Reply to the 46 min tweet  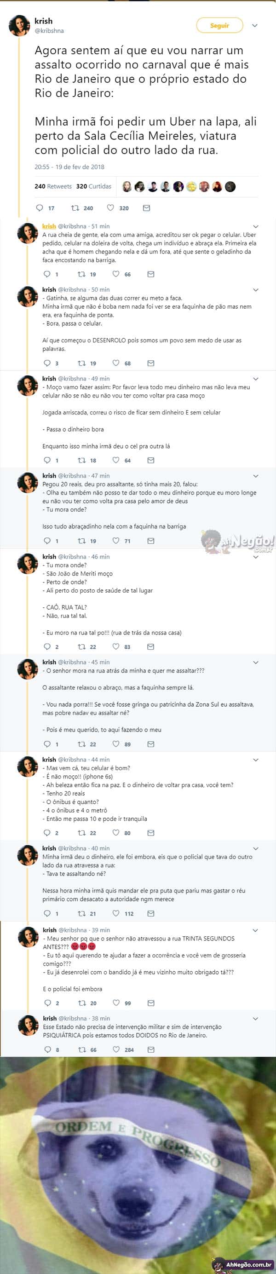(x=47, y=646)
